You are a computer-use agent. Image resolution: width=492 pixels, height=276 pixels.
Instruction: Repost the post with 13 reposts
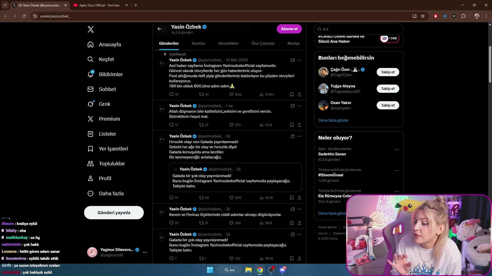[204, 125]
